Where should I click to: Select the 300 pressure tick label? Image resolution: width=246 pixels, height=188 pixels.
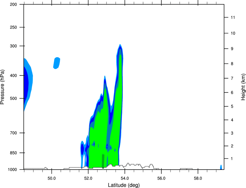(13, 46)
